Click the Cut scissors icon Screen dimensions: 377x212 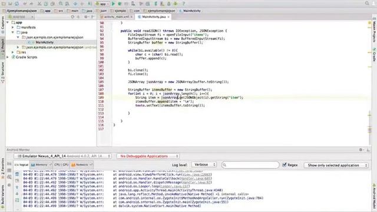click(x=39, y=4)
